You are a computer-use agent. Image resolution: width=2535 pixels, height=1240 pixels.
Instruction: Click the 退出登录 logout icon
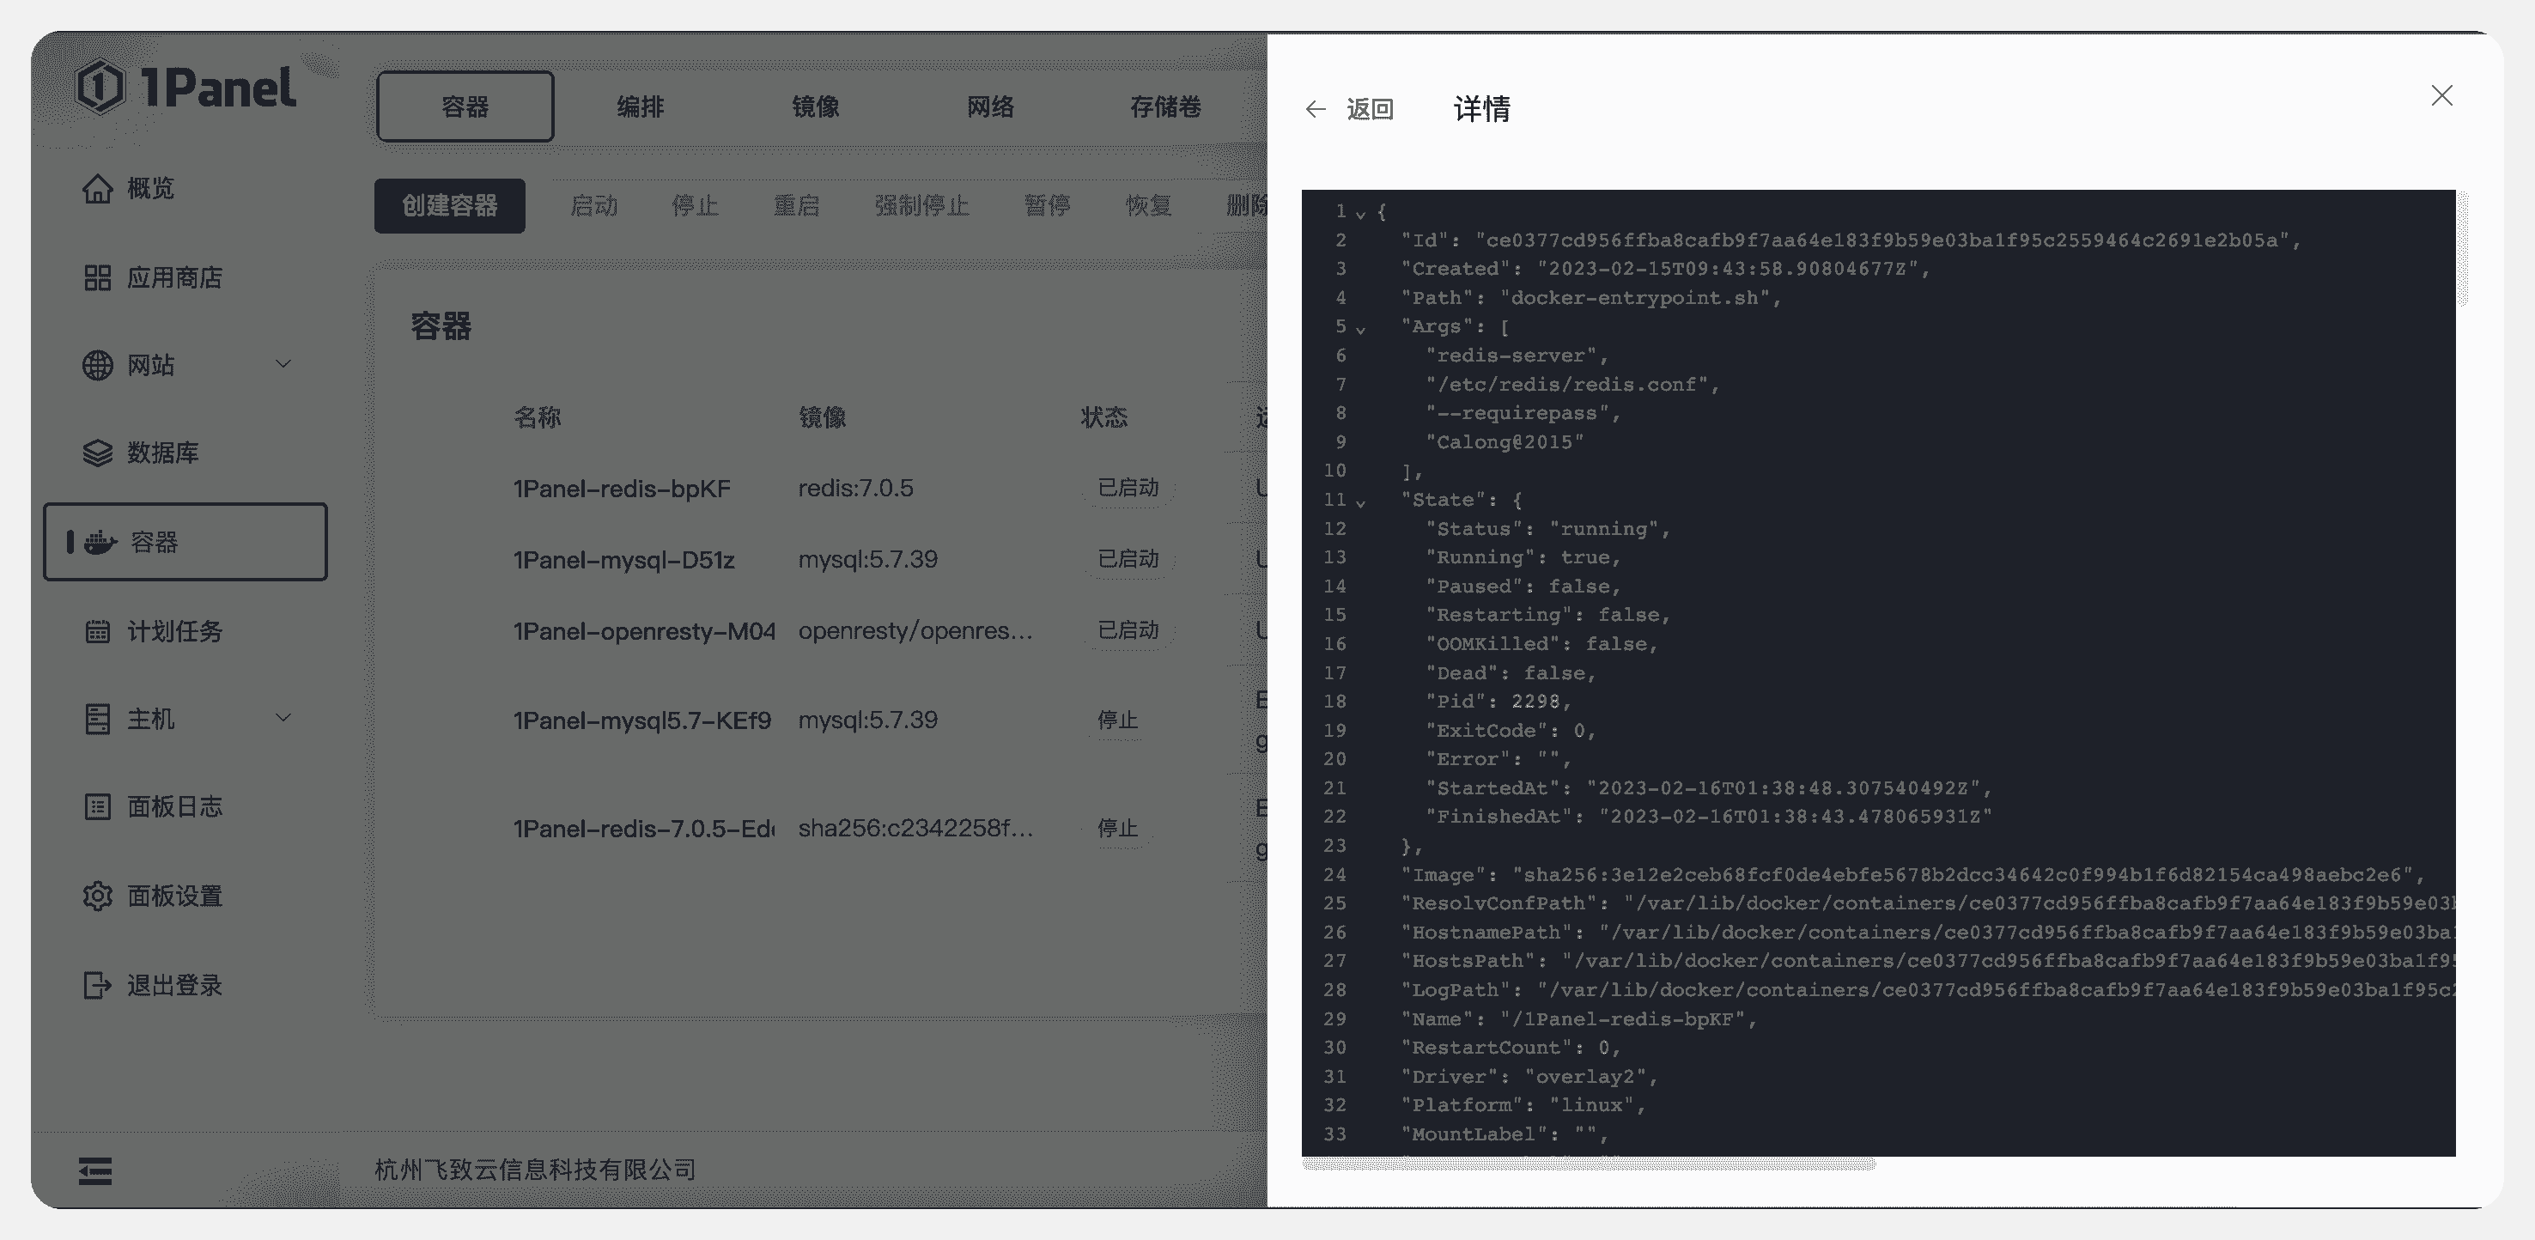[x=97, y=985]
